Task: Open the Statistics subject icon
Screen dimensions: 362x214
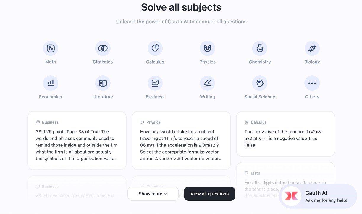Action: (103, 48)
